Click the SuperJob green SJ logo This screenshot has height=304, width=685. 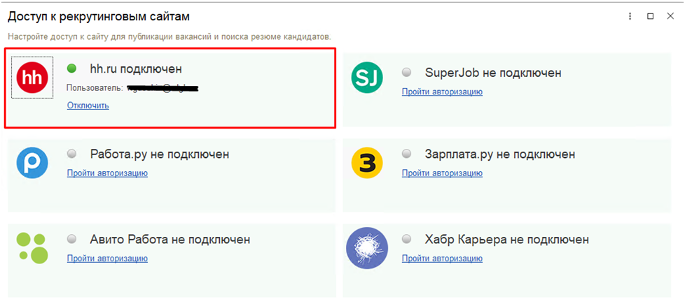click(367, 78)
